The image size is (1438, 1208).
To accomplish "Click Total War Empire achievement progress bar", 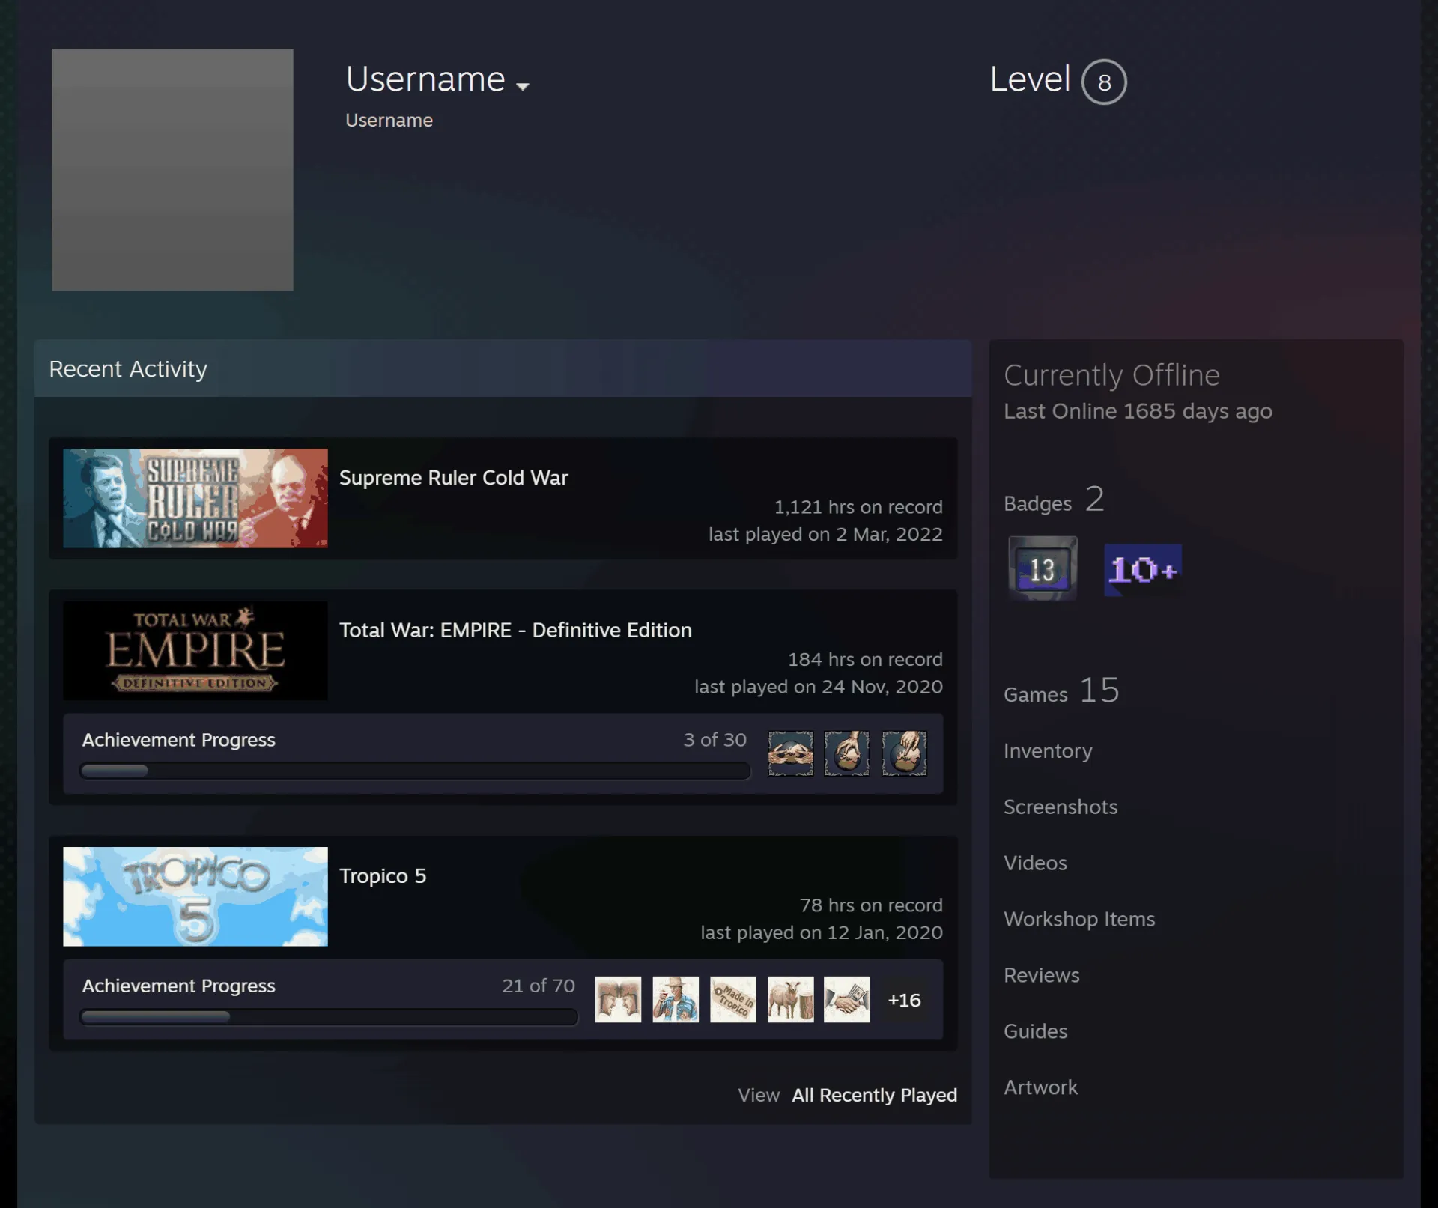I will [415, 771].
